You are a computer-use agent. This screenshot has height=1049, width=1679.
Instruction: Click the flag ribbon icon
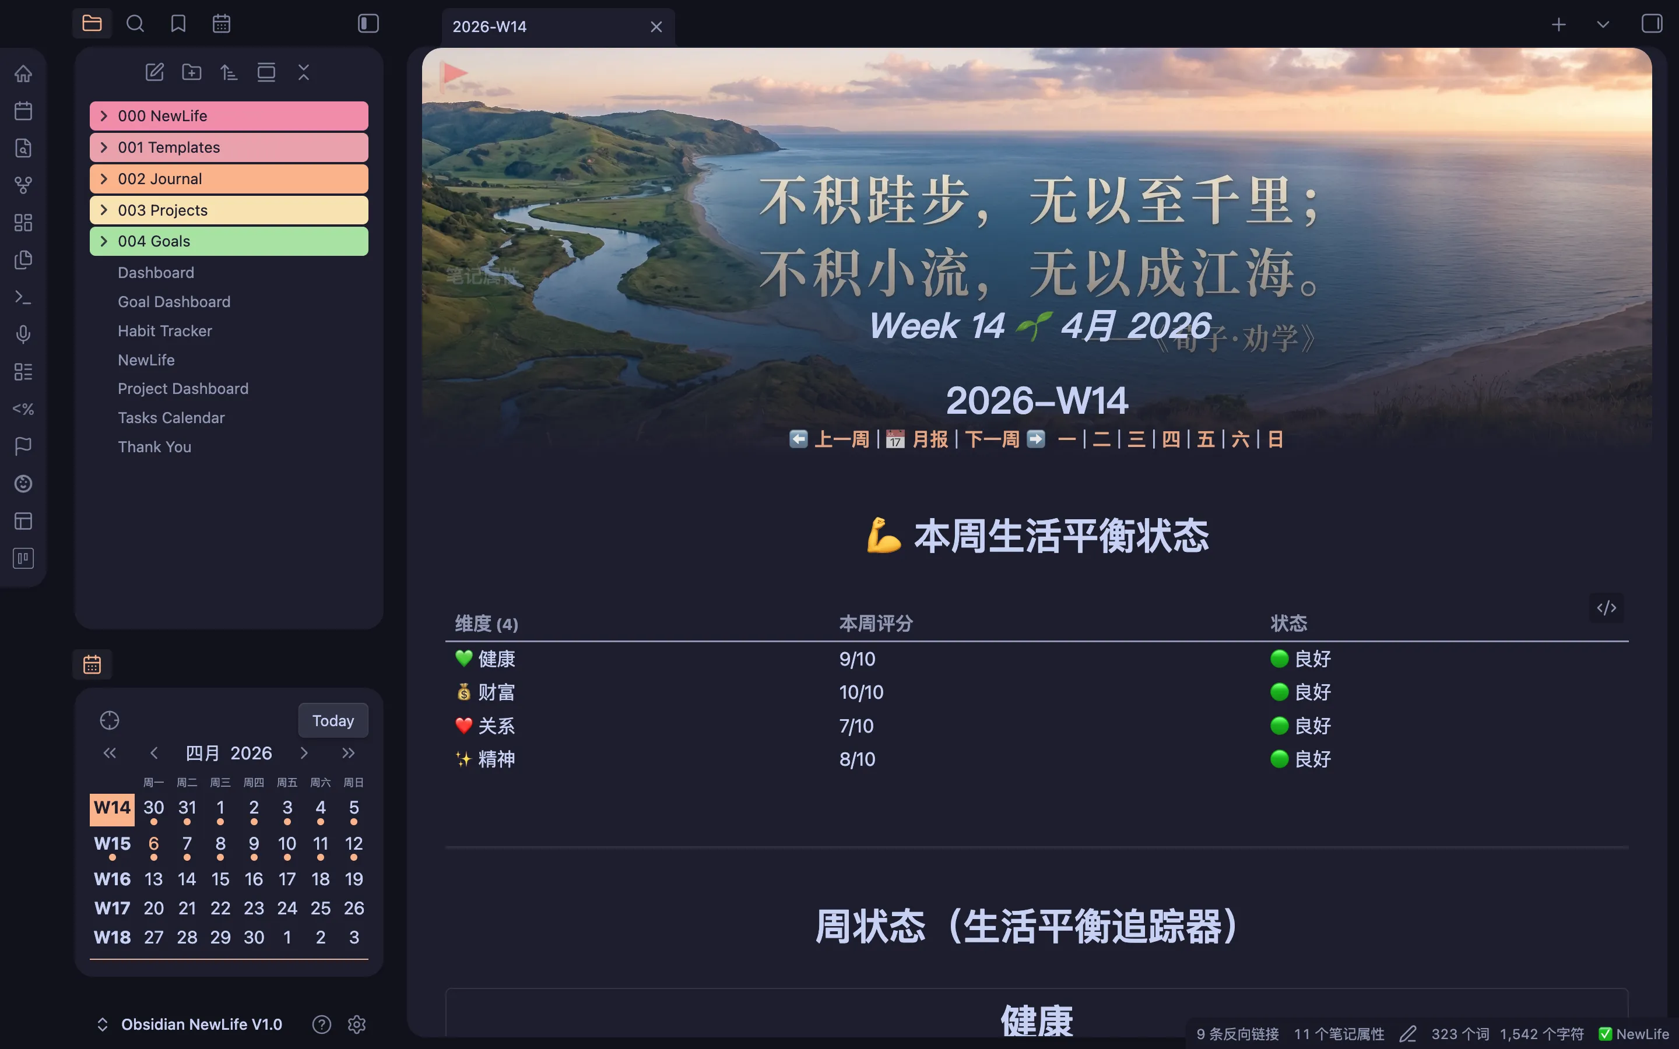[23, 446]
